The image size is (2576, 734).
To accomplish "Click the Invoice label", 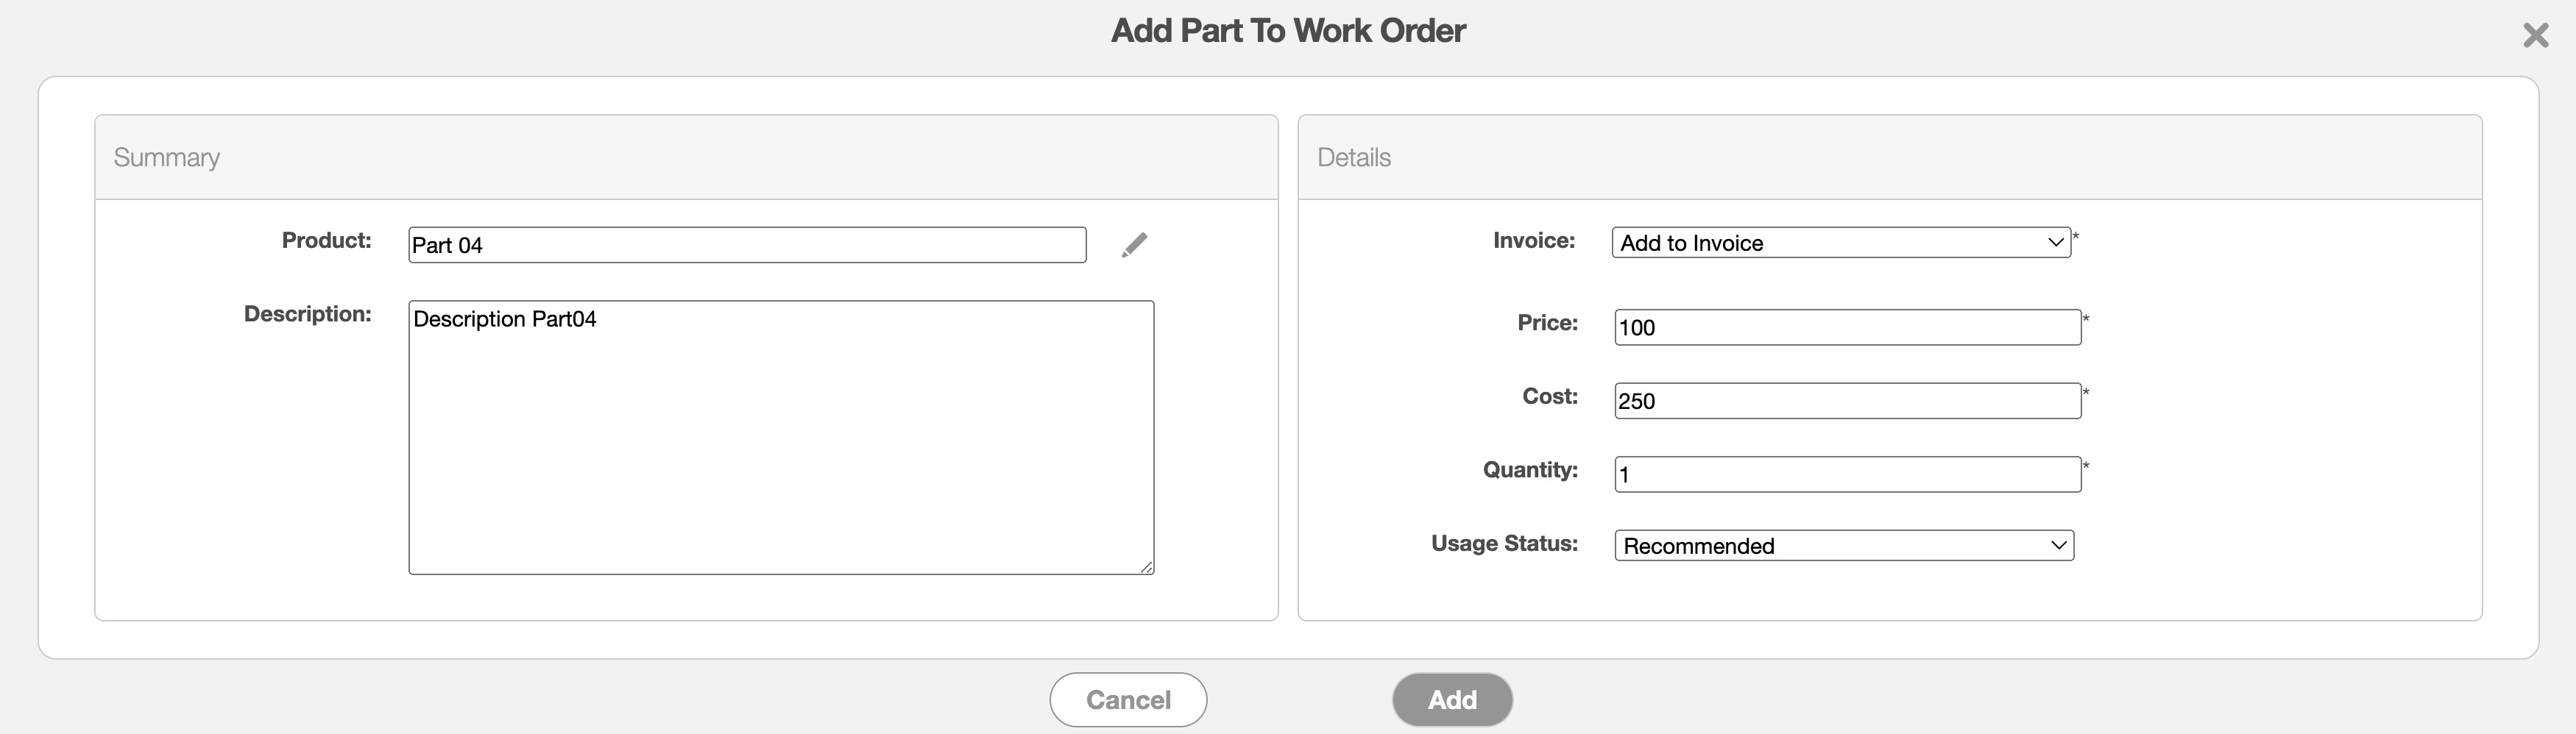I will pos(1533,240).
